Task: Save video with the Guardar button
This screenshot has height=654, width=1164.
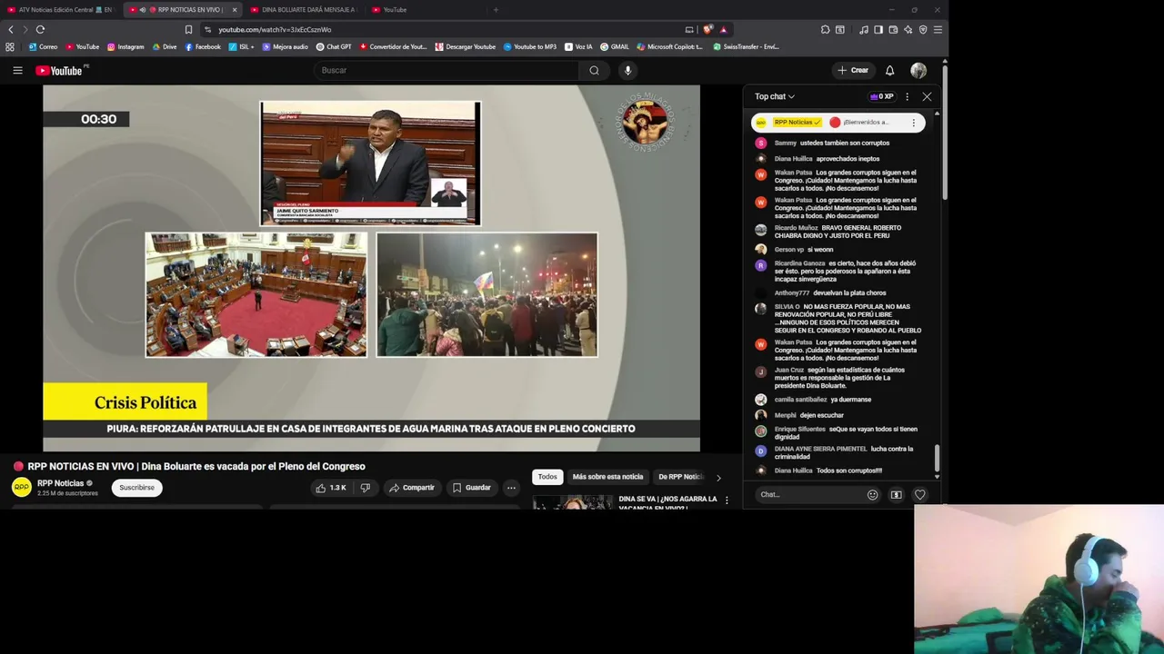Action: pyautogui.click(x=472, y=488)
